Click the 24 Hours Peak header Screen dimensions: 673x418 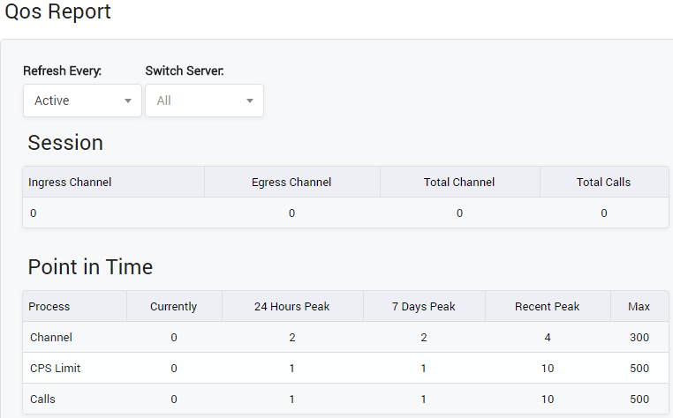291,307
